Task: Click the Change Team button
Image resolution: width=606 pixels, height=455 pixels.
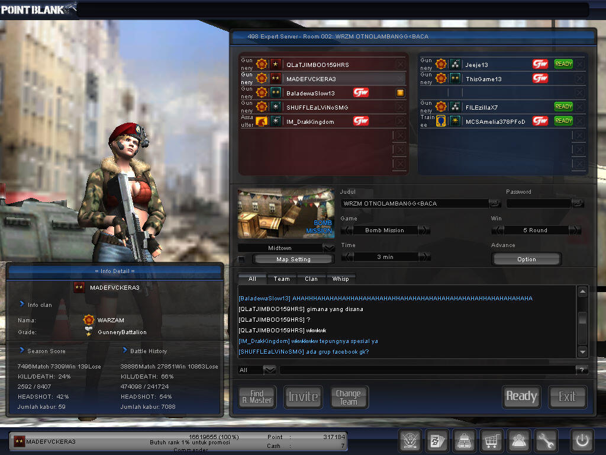Action: tap(349, 397)
